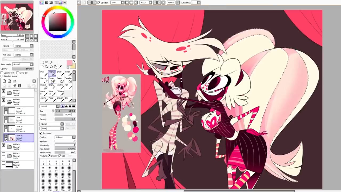Select the magnifier zoom tool
341x192 pixels.
[47, 67]
